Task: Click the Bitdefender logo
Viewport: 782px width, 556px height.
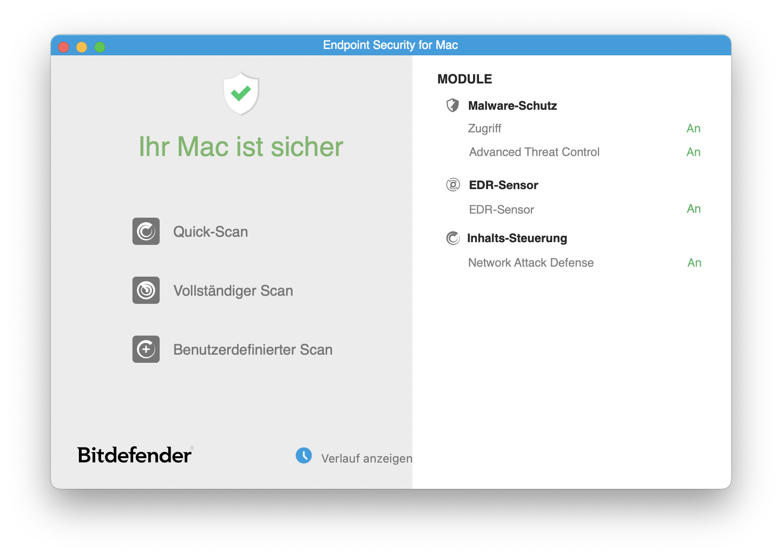Action: click(x=135, y=455)
